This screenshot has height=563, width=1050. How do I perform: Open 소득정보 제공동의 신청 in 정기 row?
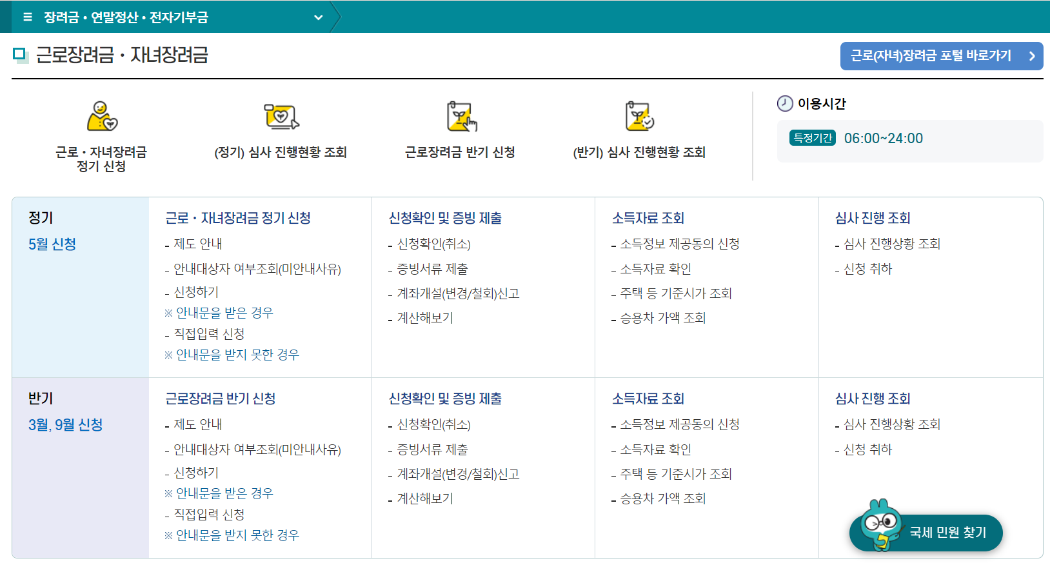[680, 244]
